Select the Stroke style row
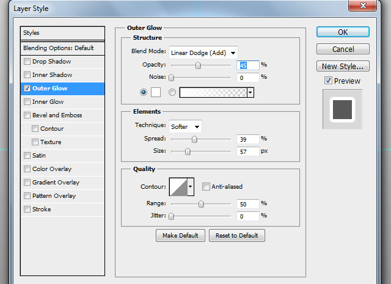 pos(62,209)
